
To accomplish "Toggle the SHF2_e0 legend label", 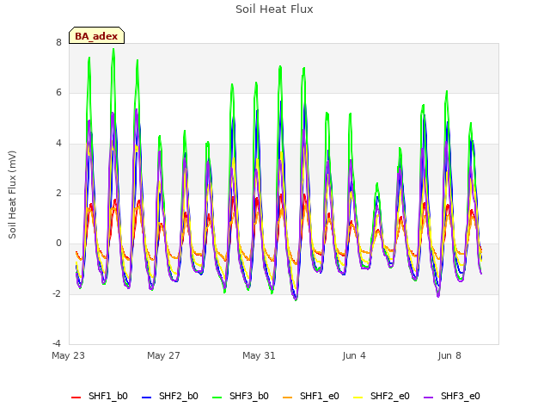I will coord(390,396).
